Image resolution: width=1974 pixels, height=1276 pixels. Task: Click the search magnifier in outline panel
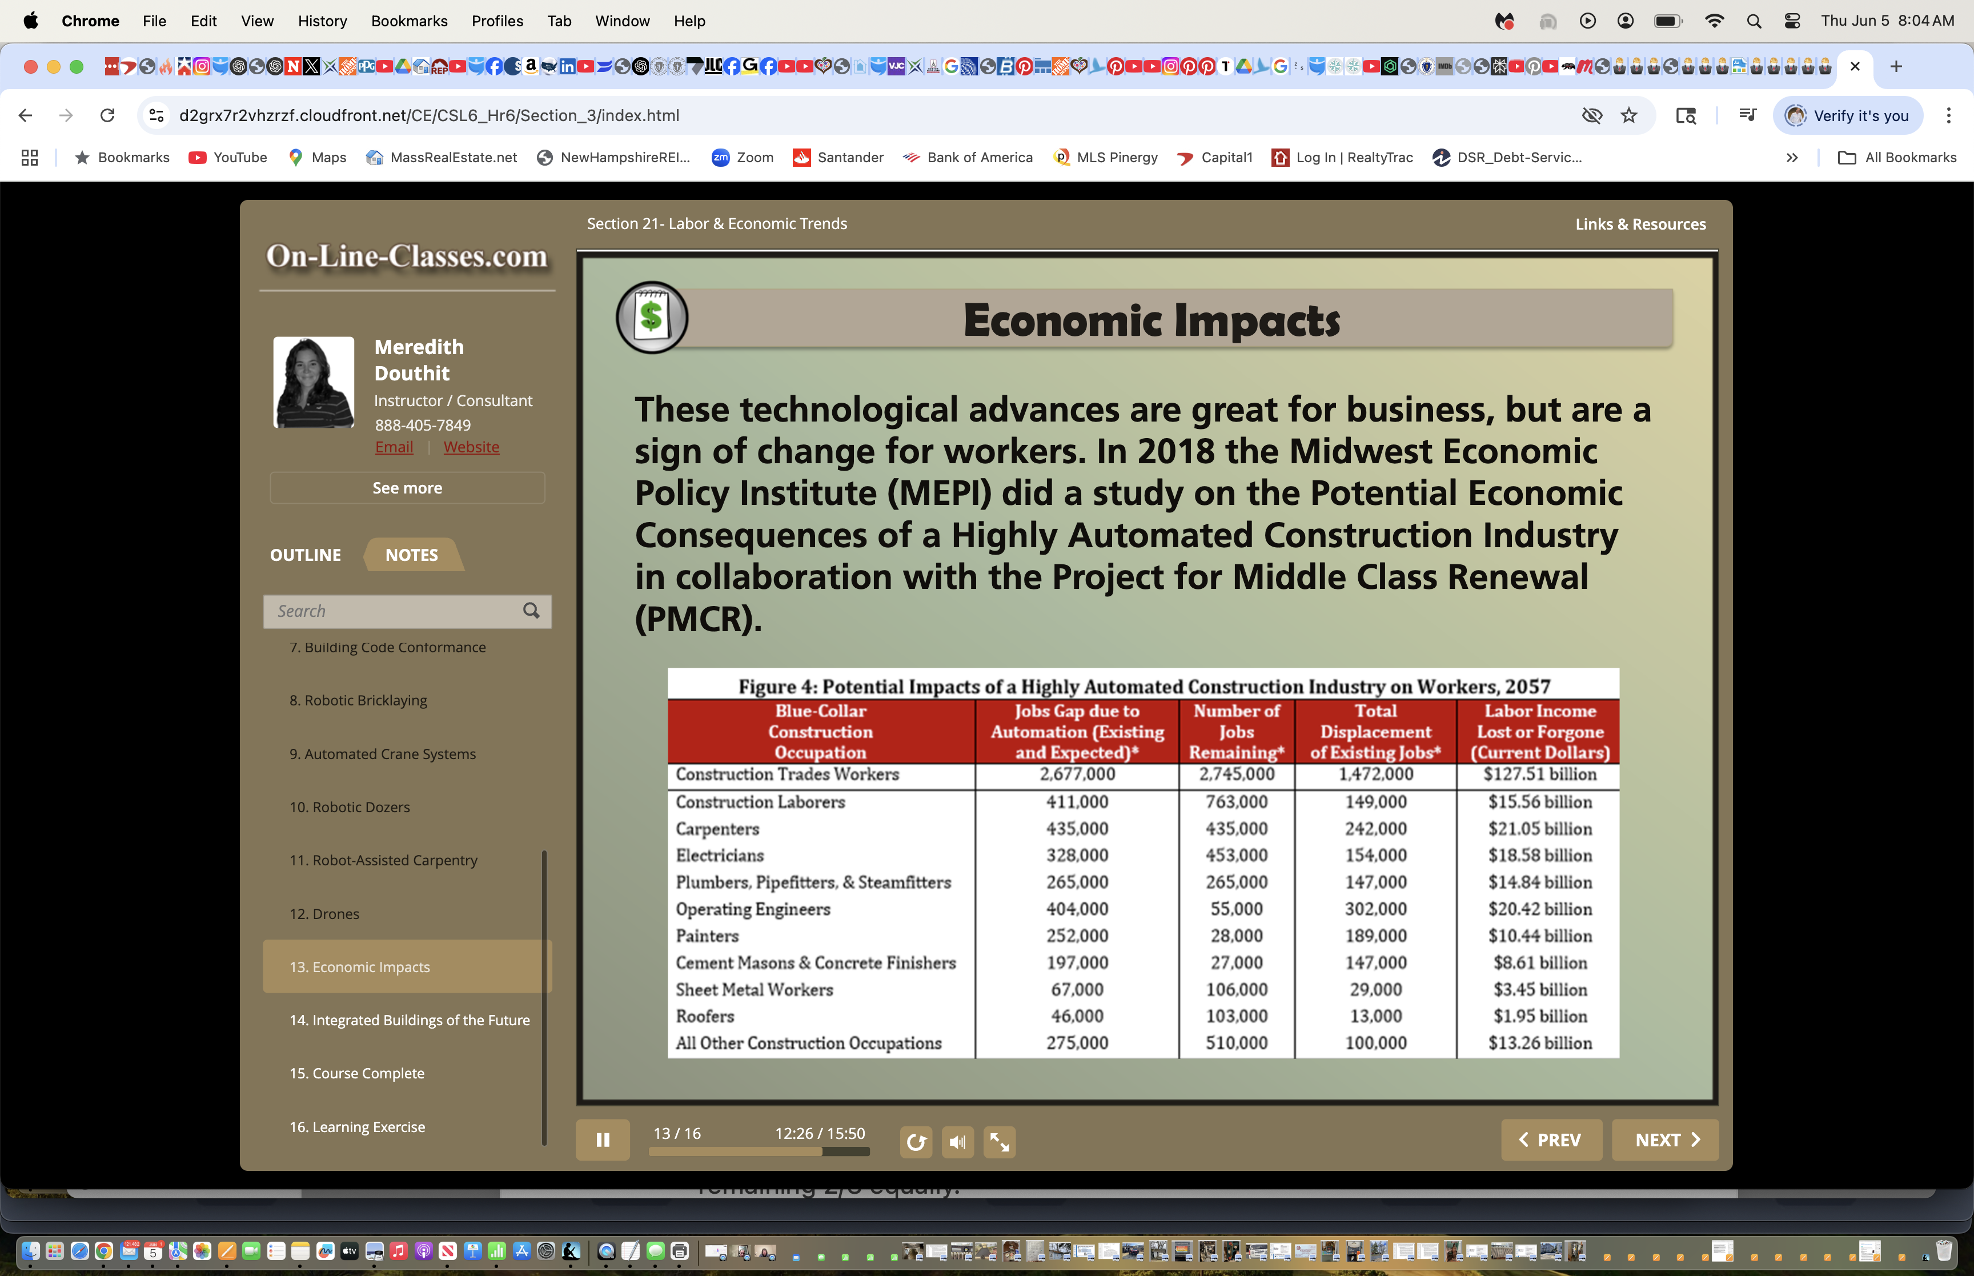(531, 611)
